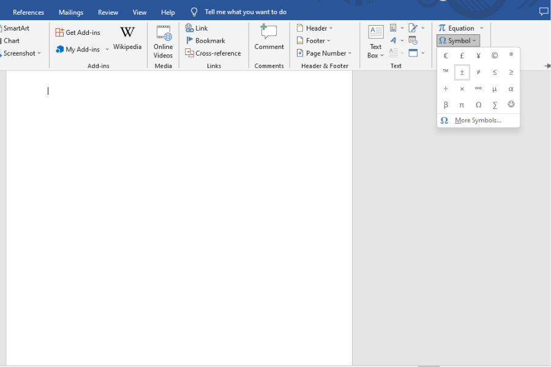Add a new Comment

coord(269,37)
